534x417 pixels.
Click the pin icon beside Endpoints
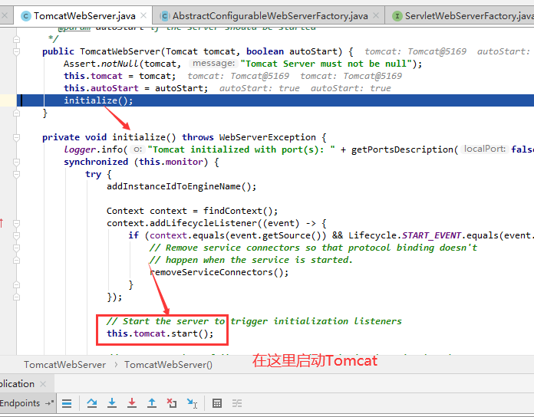pyautogui.click(x=50, y=403)
